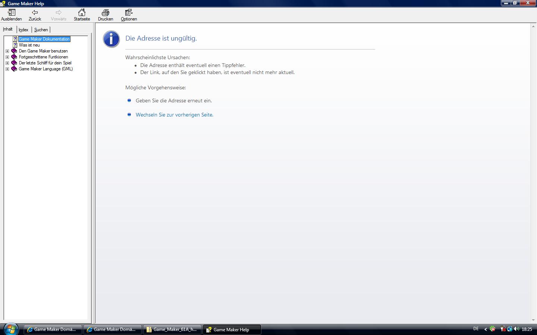Expand the 'Game Maker Language (GML)' node
This screenshot has width=537, height=335.
[x=7, y=69]
